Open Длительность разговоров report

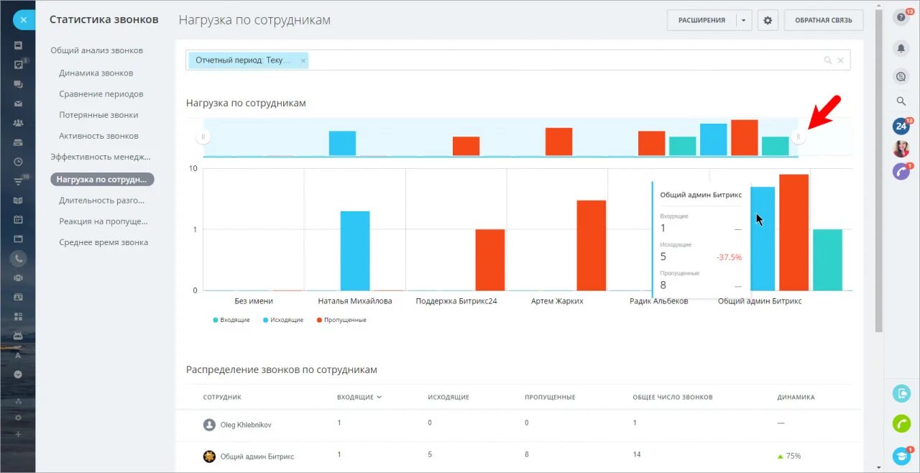pyautogui.click(x=101, y=200)
